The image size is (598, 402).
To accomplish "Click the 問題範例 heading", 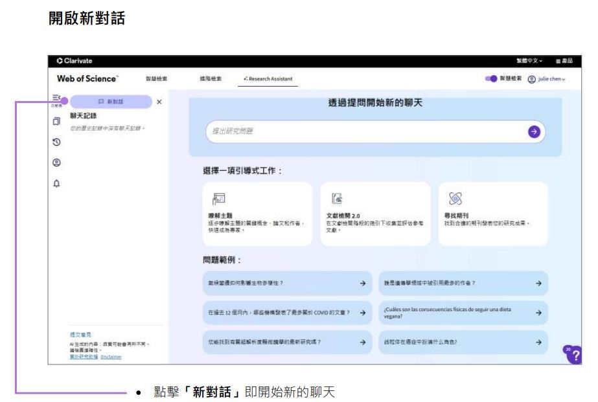I will 222,260.
